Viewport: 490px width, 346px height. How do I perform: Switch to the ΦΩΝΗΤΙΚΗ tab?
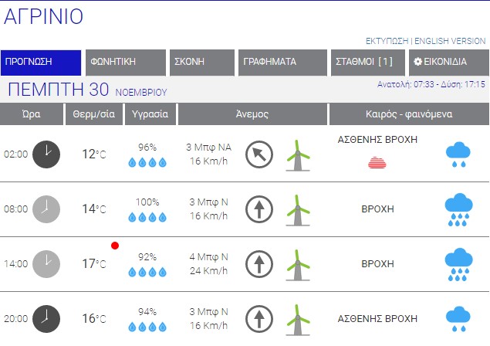pyautogui.click(x=126, y=62)
